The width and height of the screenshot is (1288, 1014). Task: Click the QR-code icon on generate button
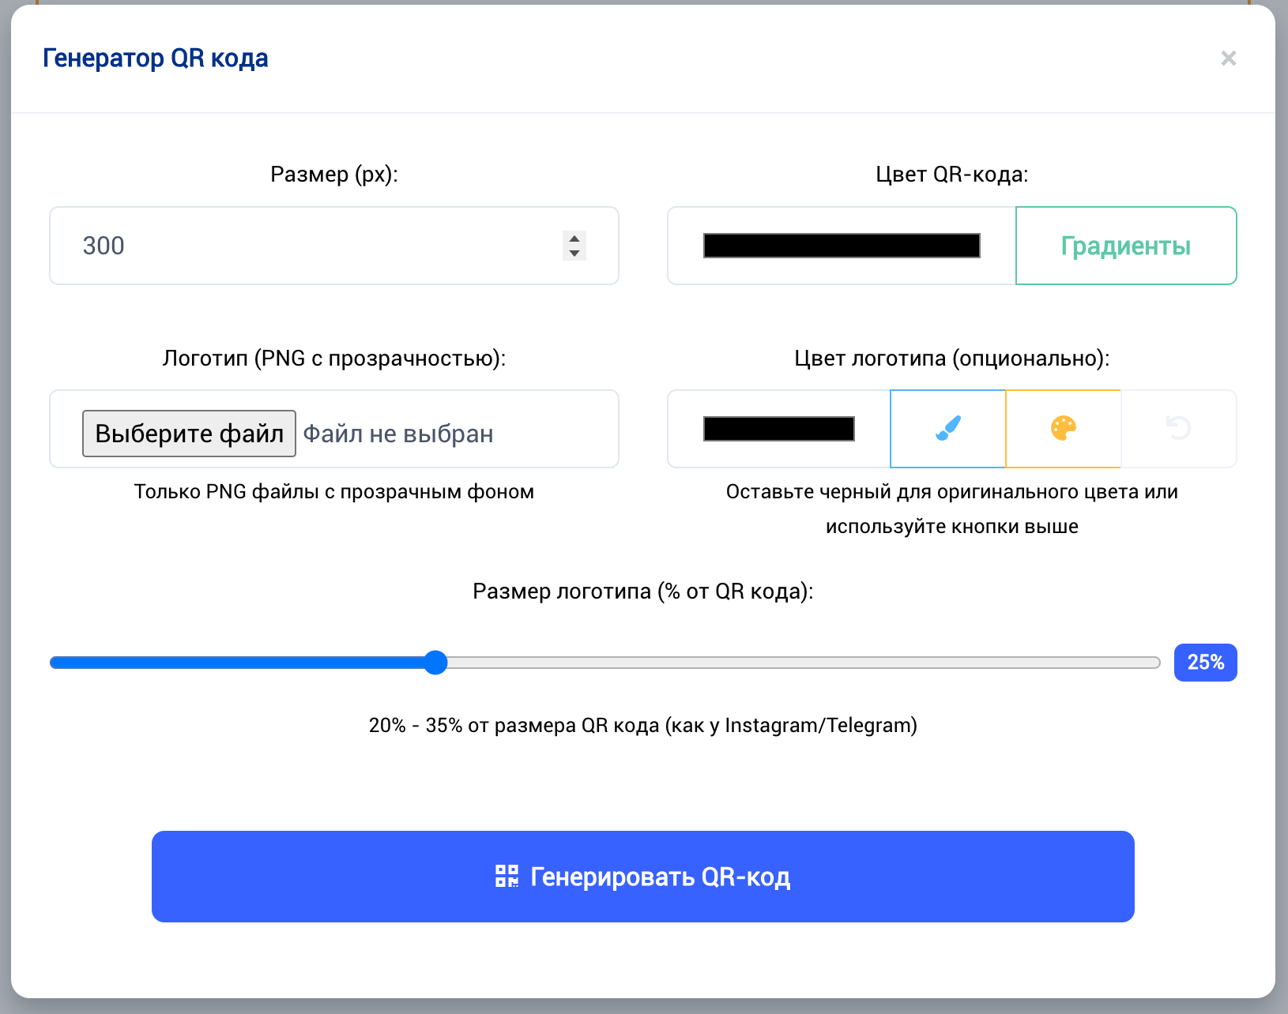click(507, 875)
